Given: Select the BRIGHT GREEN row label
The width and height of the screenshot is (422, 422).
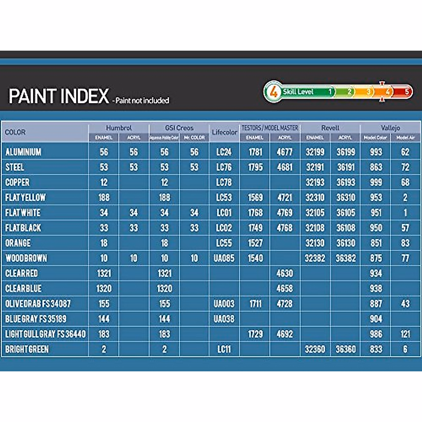Looking at the screenshot, I should point(27,349).
